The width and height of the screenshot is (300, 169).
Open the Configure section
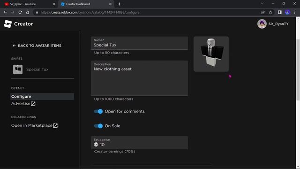42,96
